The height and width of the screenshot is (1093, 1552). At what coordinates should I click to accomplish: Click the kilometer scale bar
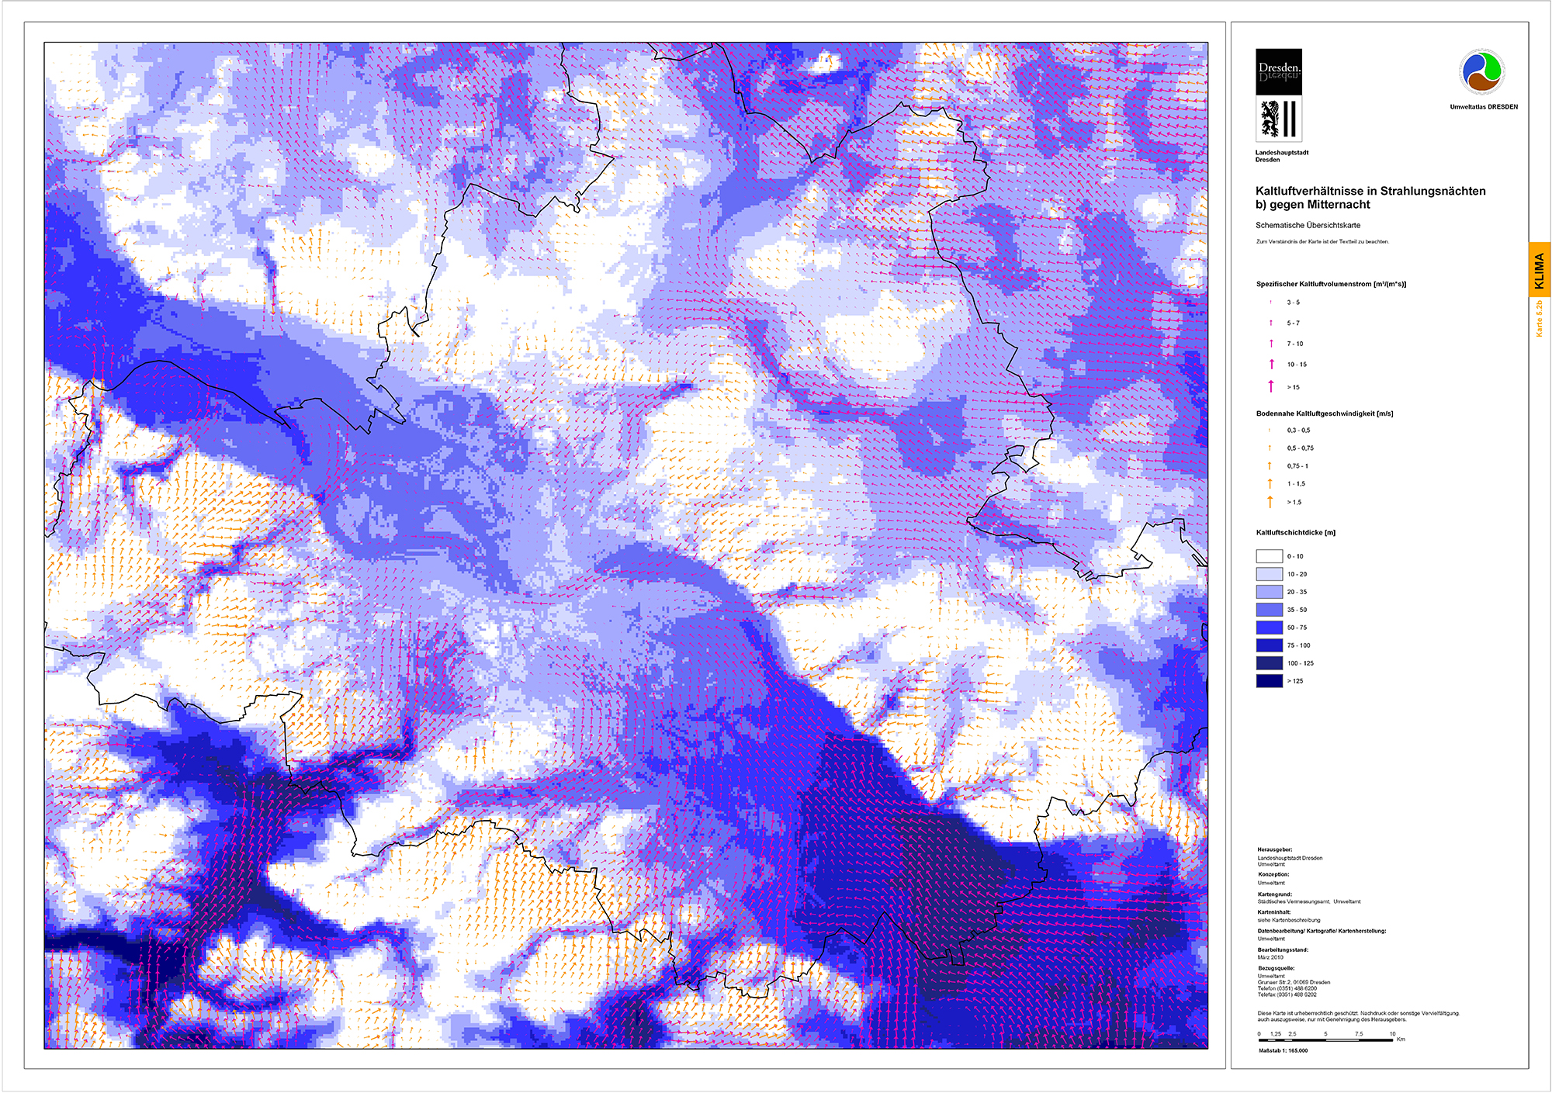pyautogui.click(x=1325, y=1039)
